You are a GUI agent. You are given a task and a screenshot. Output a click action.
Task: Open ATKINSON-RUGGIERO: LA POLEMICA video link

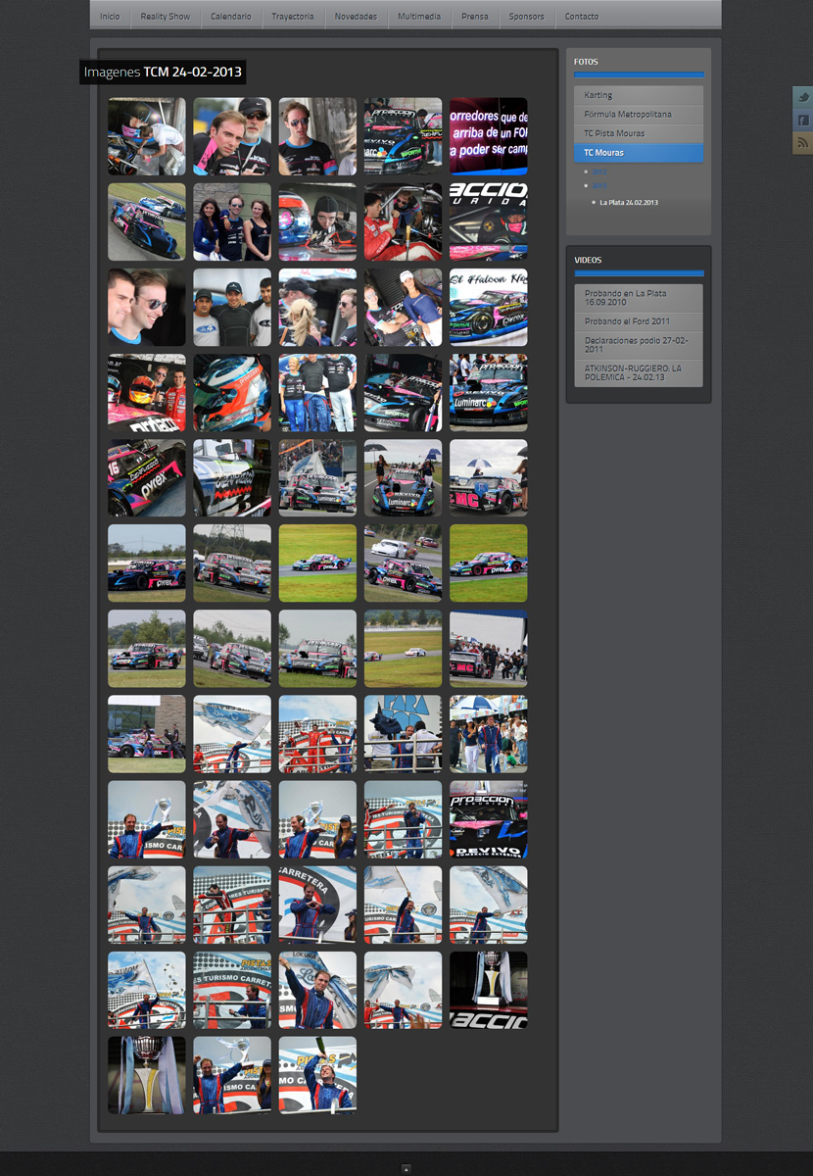pos(638,372)
